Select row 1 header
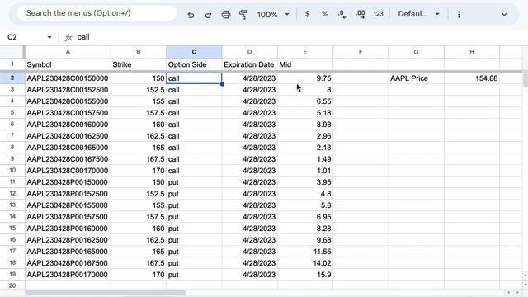The width and height of the screenshot is (528, 297). click(12, 64)
